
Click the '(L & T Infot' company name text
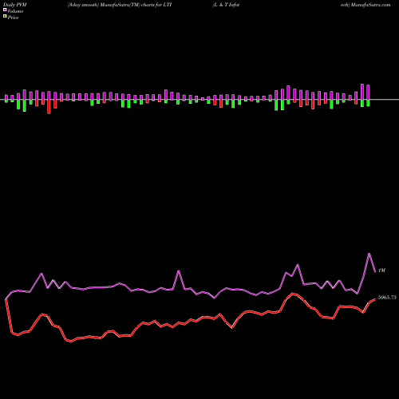point(226,5)
